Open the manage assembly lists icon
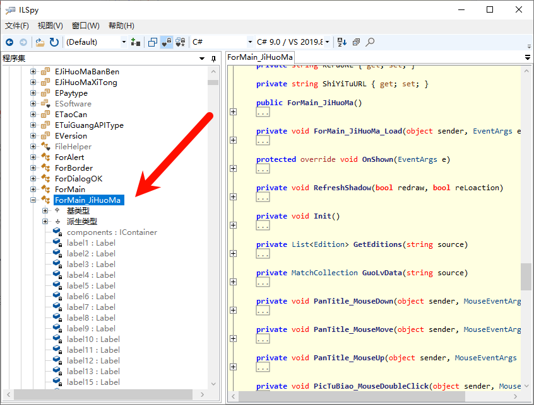The image size is (534, 405). (x=136, y=42)
